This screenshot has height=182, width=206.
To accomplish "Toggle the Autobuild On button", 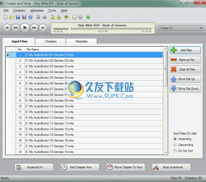I will pyautogui.click(x=34, y=167).
